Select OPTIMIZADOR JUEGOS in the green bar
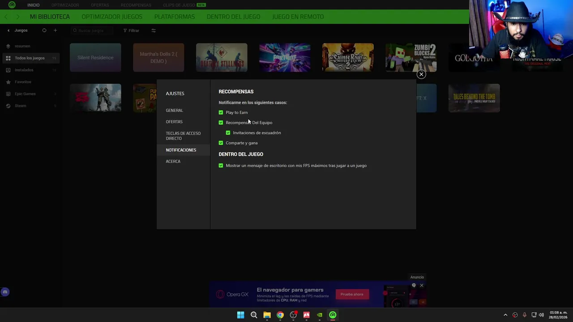Screen dimensions: 573x322 pyautogui.click(x=112, y=17)
